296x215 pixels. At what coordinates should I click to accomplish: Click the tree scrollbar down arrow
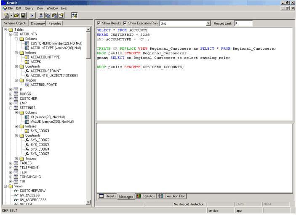pyautogui.click(x=88, y=202)
